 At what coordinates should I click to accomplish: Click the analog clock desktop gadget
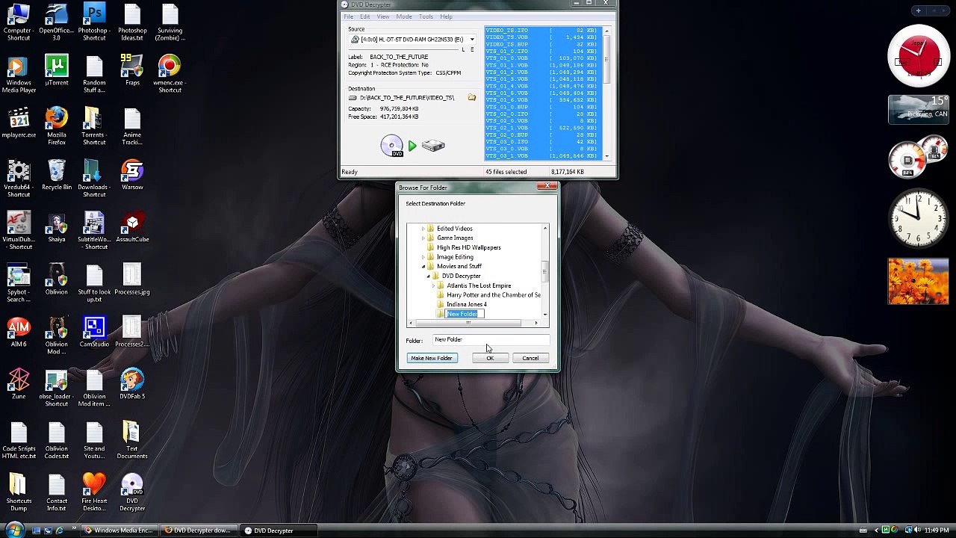pos(918,218)
